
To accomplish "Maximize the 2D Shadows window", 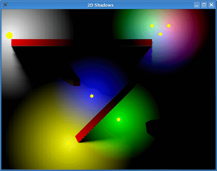I will point(204,5).
